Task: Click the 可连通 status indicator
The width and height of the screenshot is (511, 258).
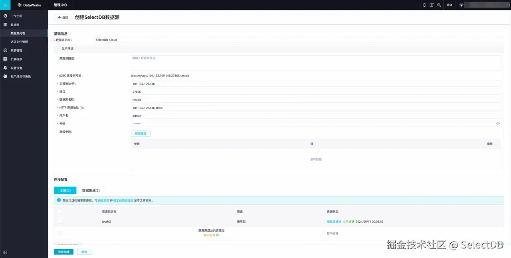Action: [348, 221]
